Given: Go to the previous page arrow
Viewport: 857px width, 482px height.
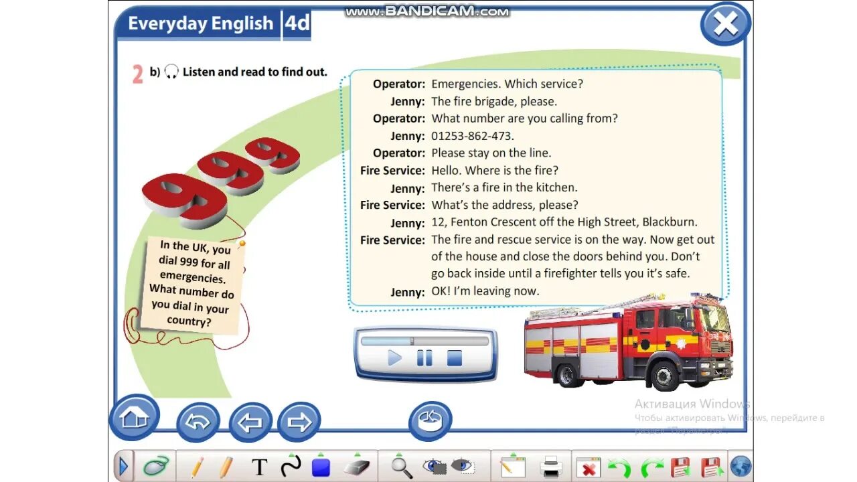Looking at the screenshot, I should tap(250, 422).
